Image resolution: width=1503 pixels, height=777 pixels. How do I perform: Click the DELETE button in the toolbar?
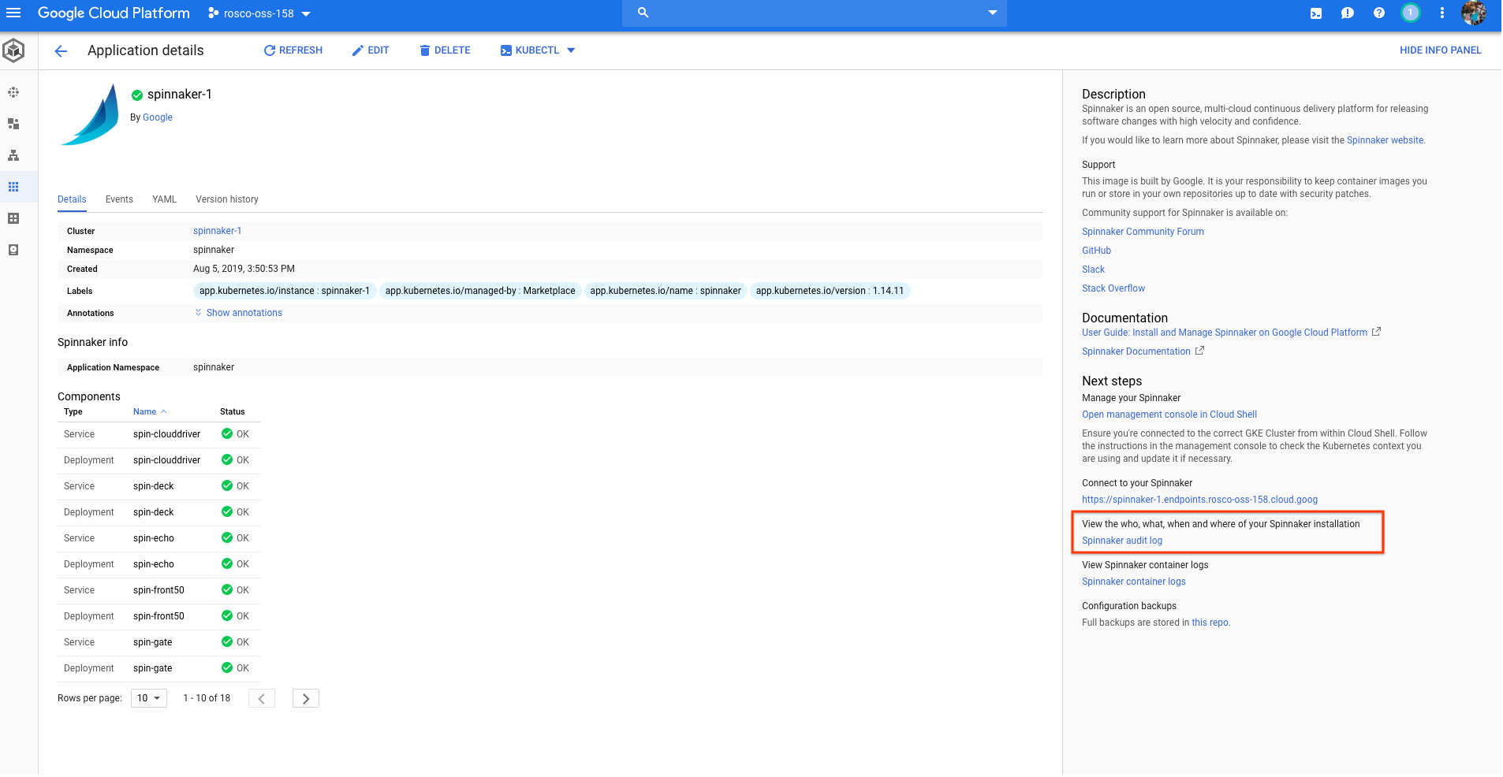tap(445, 50)
